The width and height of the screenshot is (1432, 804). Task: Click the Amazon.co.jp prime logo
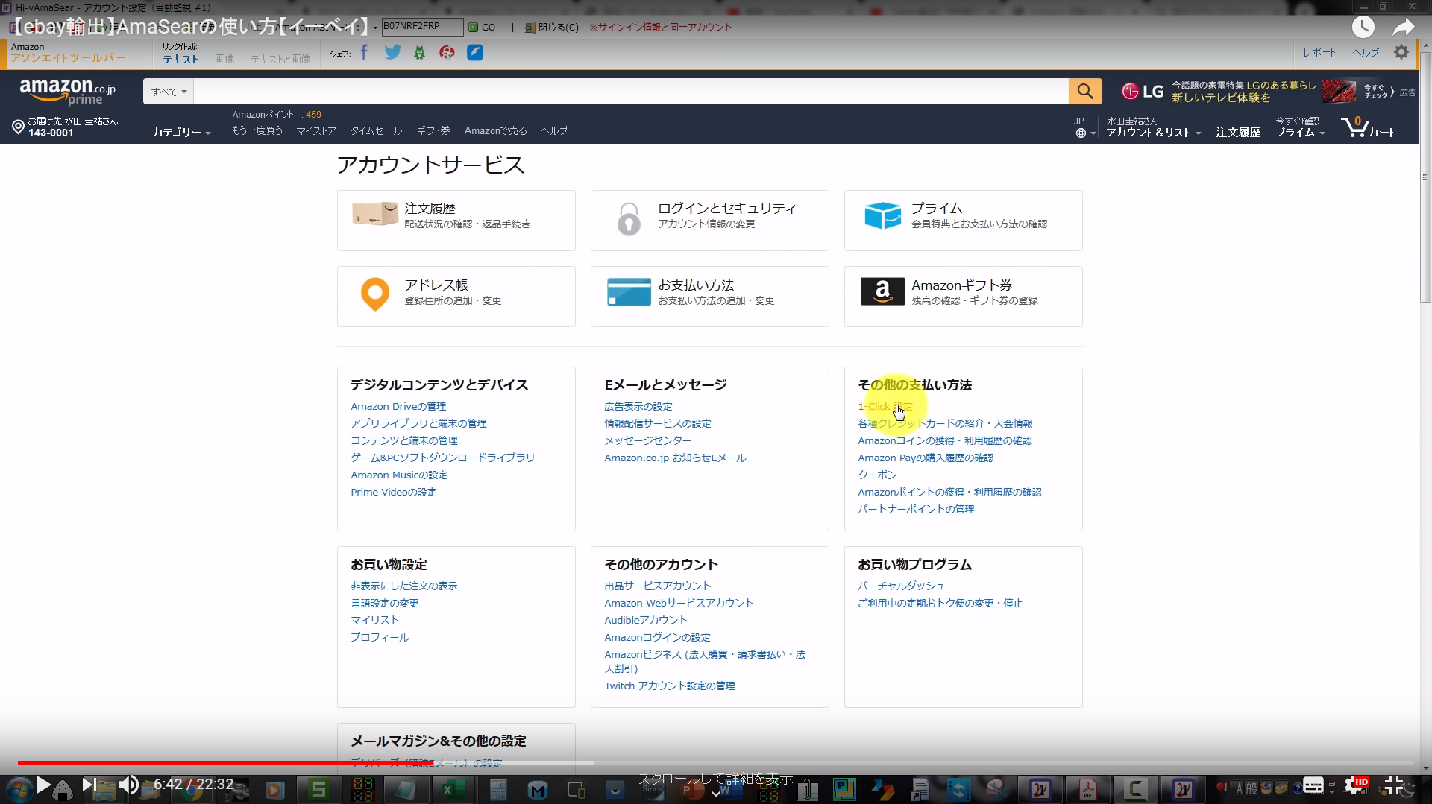(67, 92)
